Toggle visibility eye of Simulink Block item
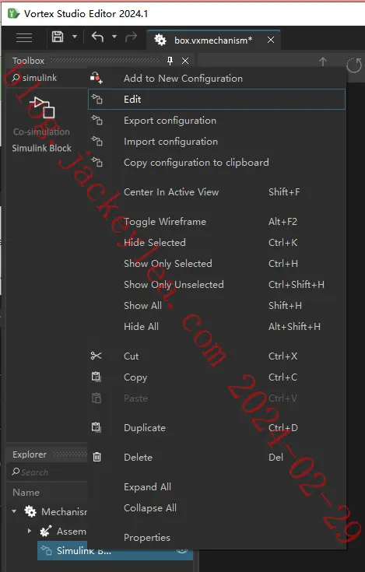Image resolution: width=365 pixels, height=572 pixels. point(182,550)
